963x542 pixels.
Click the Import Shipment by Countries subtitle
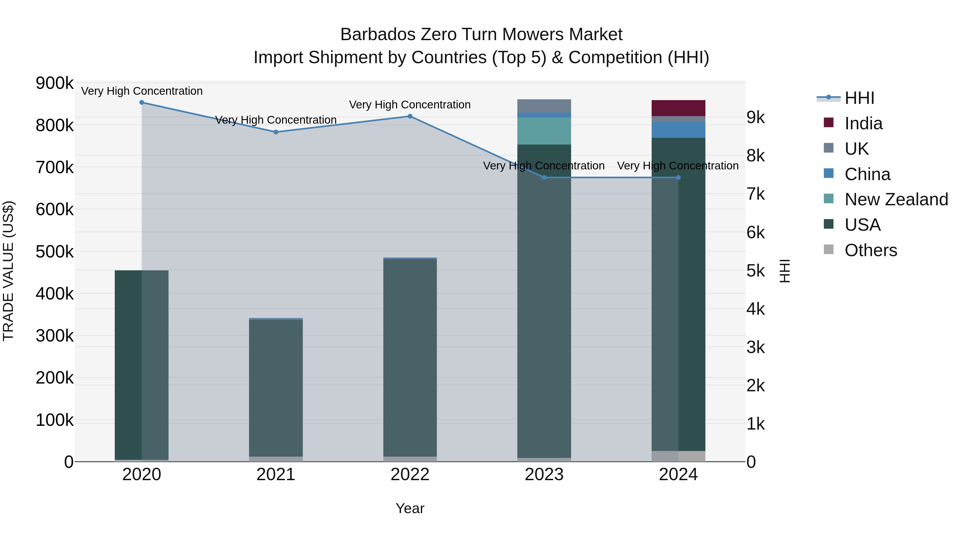pos(481,58)
